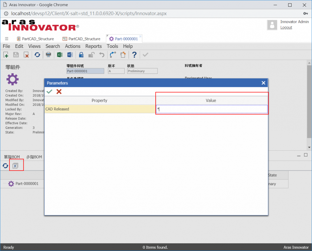Refresh the item using the main toolbar icon

click(x=37, y=55)
